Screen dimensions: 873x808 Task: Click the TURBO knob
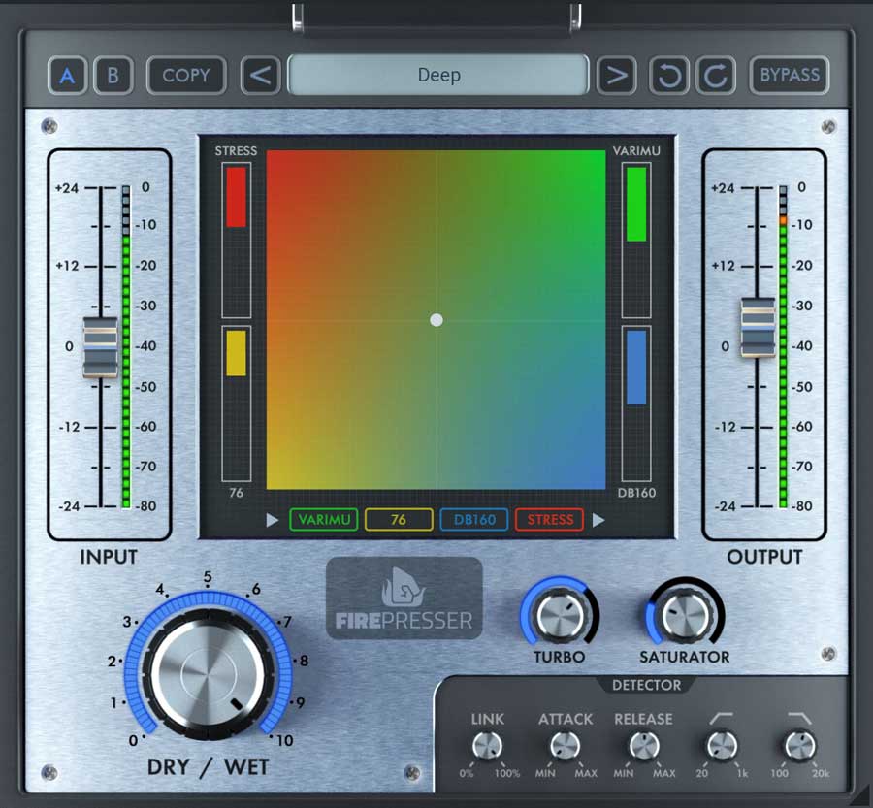[560, 617]
